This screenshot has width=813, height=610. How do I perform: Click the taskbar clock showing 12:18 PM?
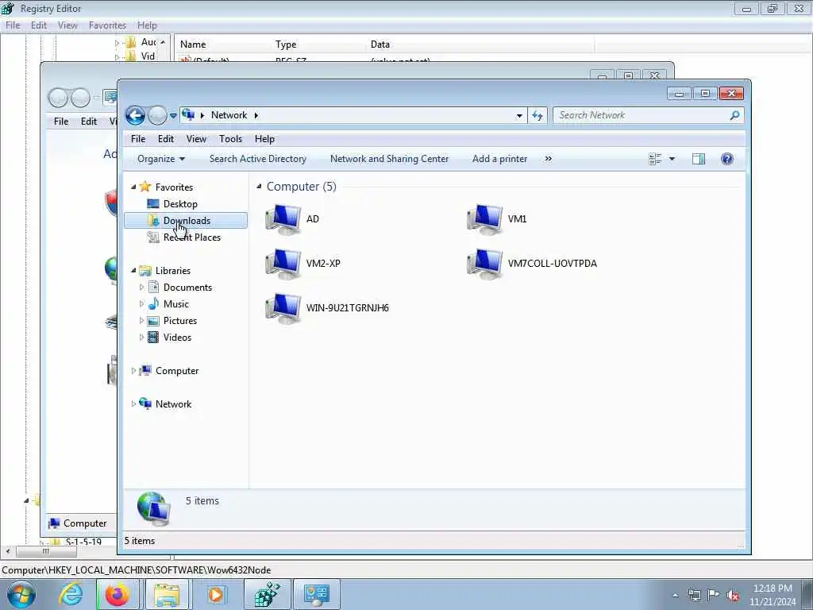pyautogui.click(x=773, y=595)
